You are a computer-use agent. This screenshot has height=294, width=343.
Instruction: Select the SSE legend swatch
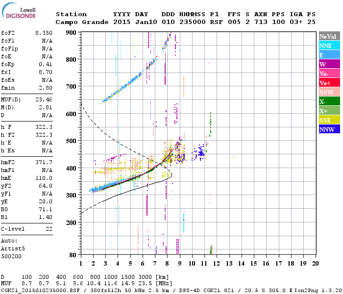(x=329, y=120)
